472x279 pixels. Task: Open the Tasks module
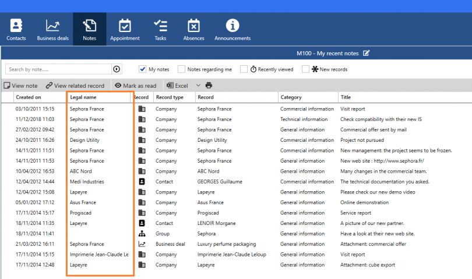(x=160, y=30)
